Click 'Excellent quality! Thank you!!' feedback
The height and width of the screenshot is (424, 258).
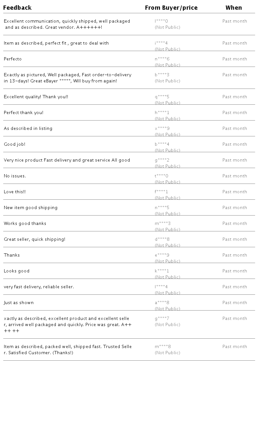(x=36, y=97)
